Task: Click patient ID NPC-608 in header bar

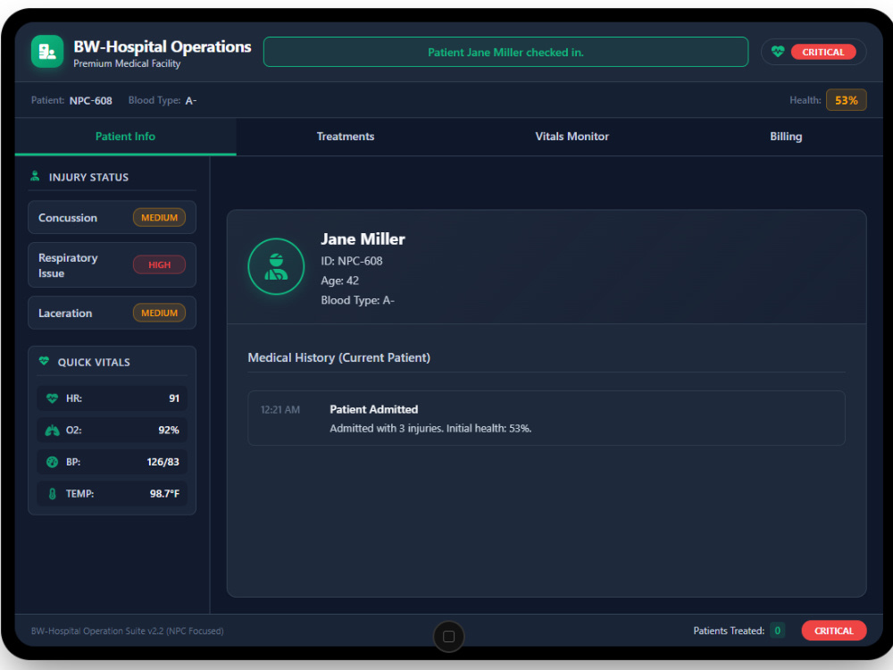Action: pyautogui.click(x=90, y=101)
